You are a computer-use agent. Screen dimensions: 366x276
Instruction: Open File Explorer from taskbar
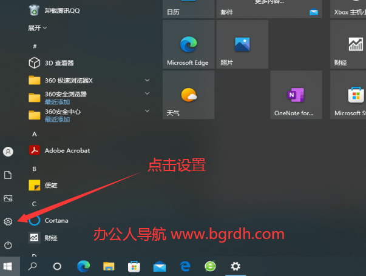coord(109,266)
